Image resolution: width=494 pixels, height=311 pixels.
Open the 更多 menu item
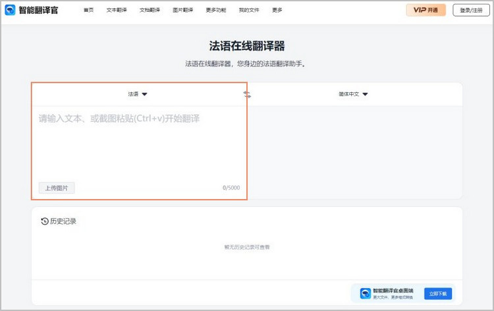(x=277, y=10)
